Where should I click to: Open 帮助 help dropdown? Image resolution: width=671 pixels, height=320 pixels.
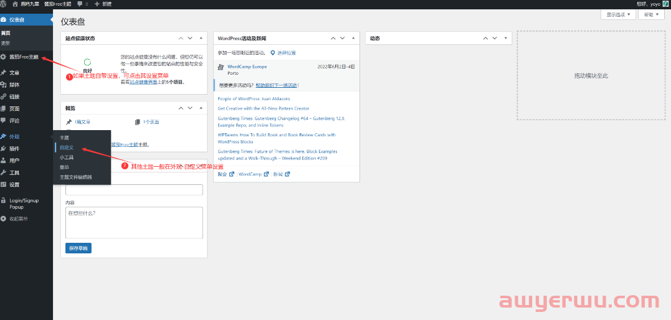pos(651,14)
